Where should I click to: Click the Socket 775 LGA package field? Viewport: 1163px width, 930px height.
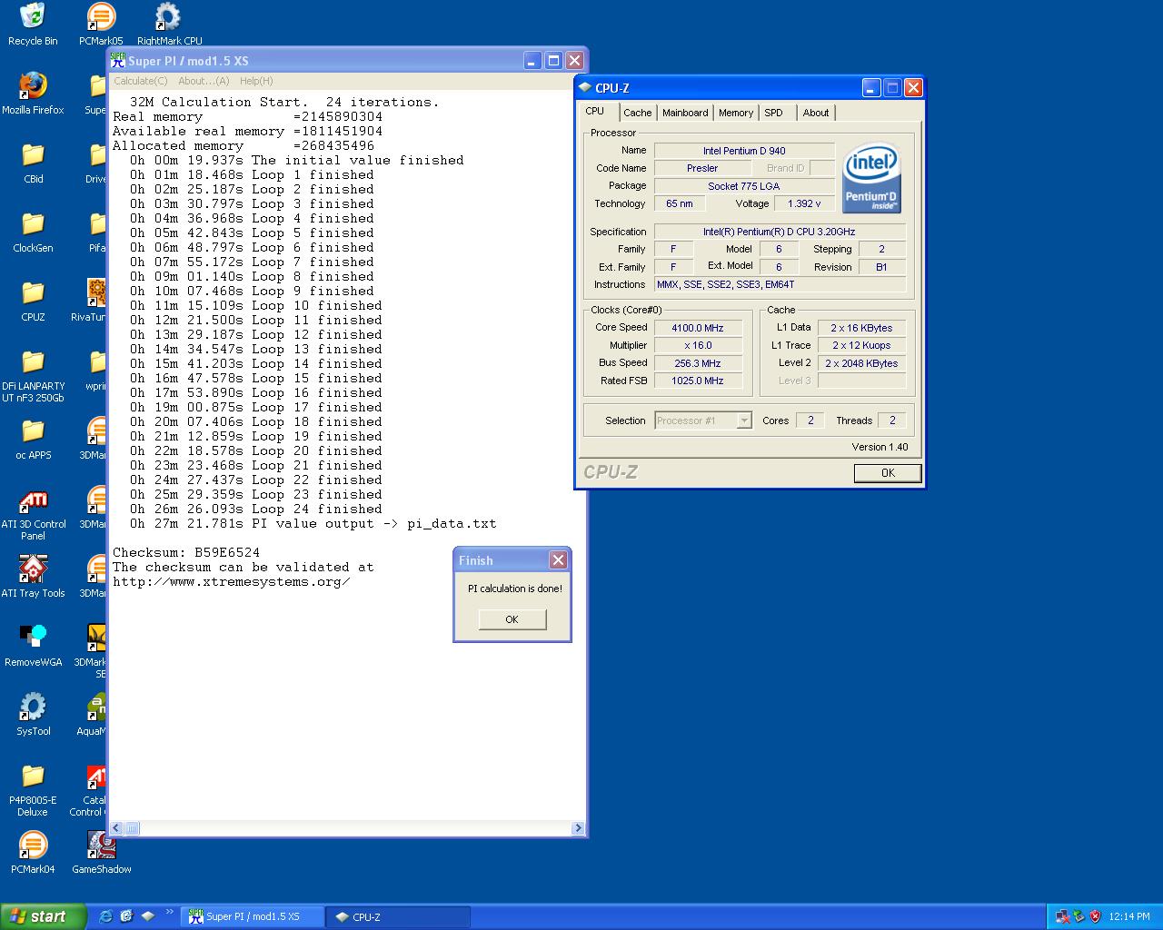pos(744,186)
